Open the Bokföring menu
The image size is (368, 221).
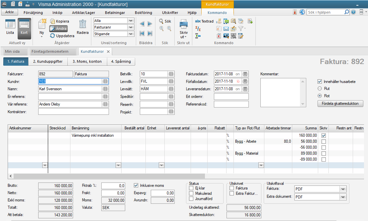[143, 13]
